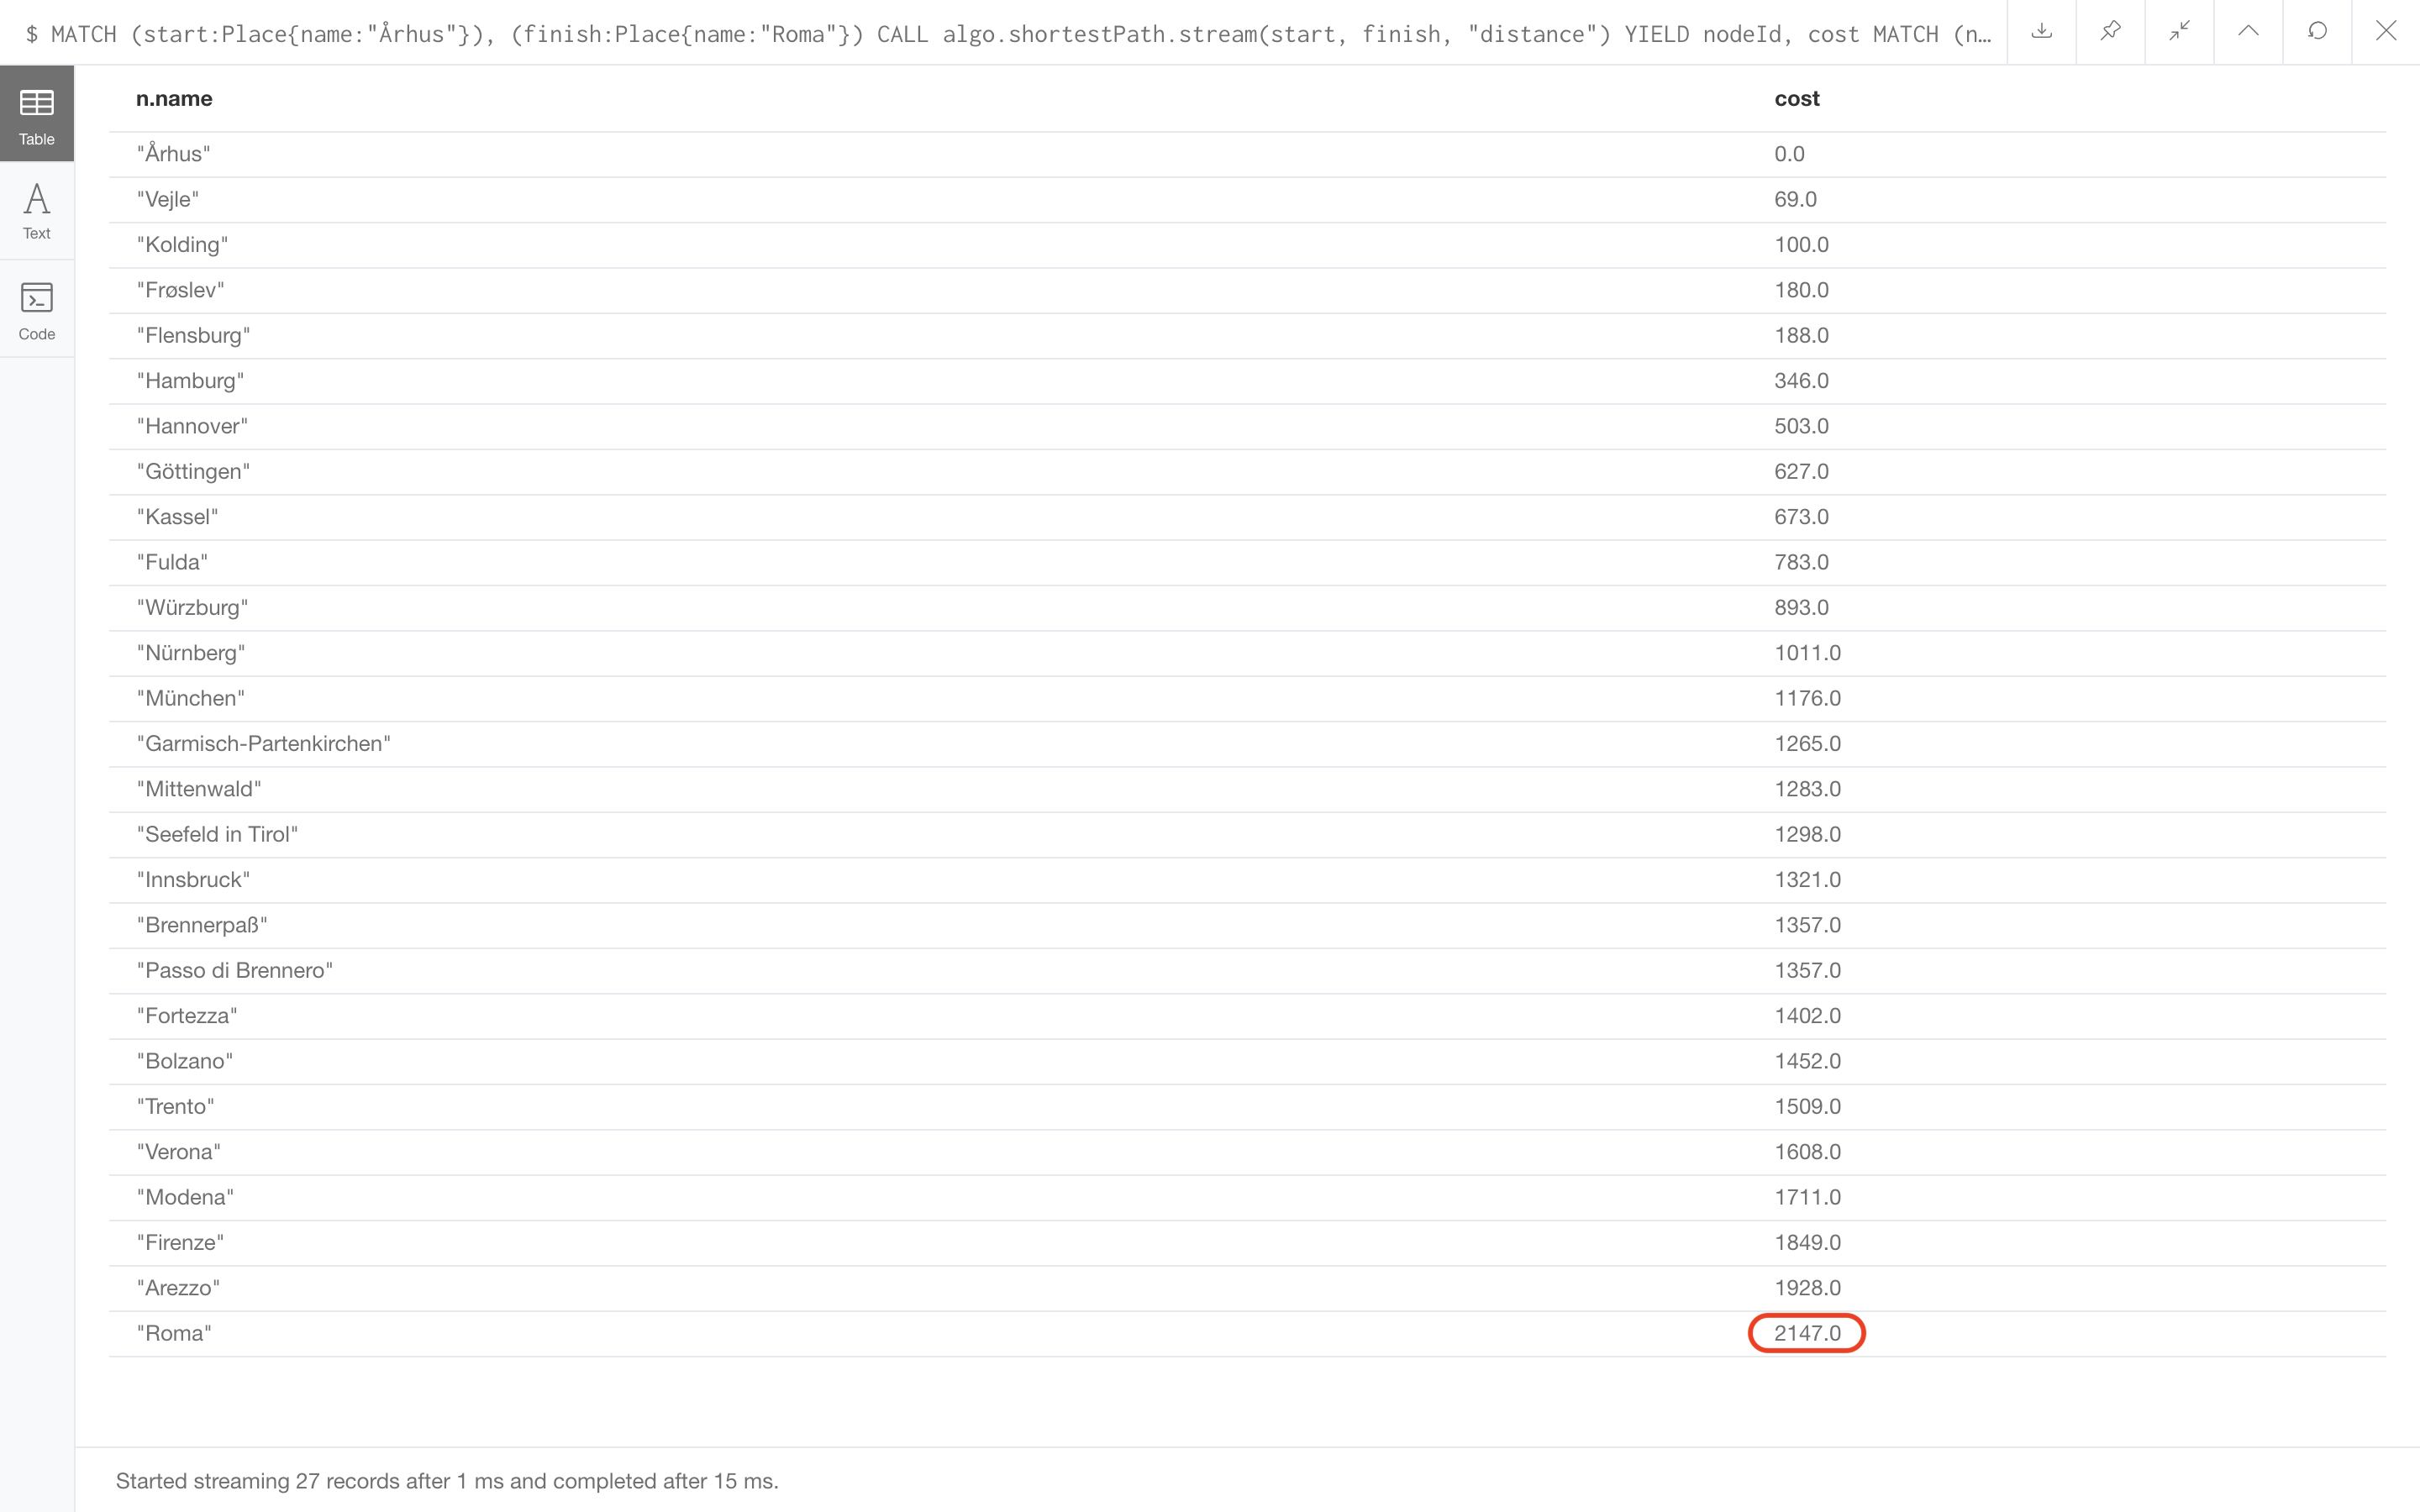Select the "Innsbruck" name cell

coord(193,880)
